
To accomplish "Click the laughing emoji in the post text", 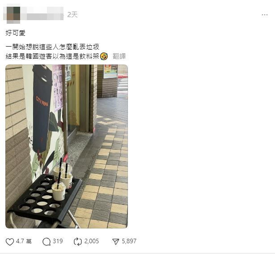I will pyautogui.click(x=104, y=56).
